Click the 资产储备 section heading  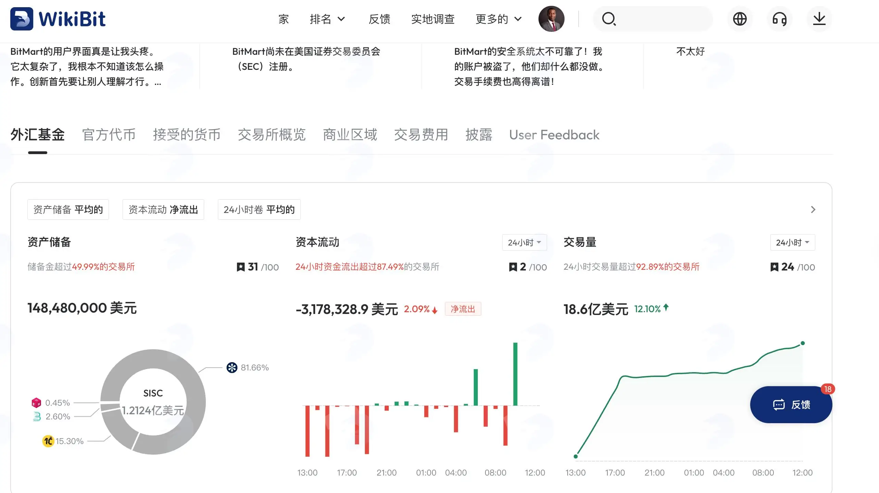pos(49,242)
